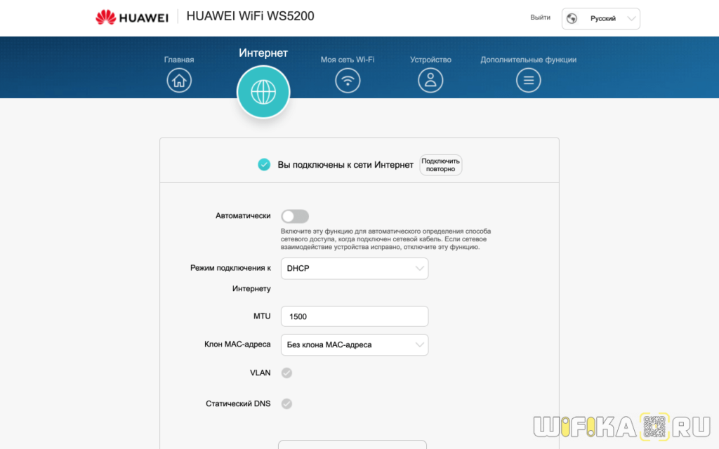Toggle the VLAN checkbox
The width and height of the screenshot is (719, 449).
pyautogui.click(x=286, y=373)
